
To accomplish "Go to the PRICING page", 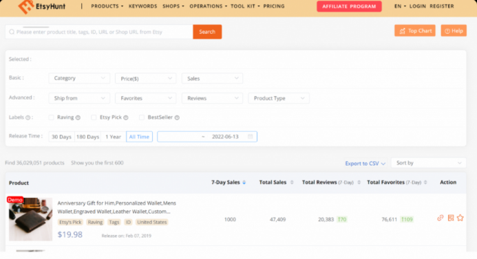I will click(x=274, y=6).
